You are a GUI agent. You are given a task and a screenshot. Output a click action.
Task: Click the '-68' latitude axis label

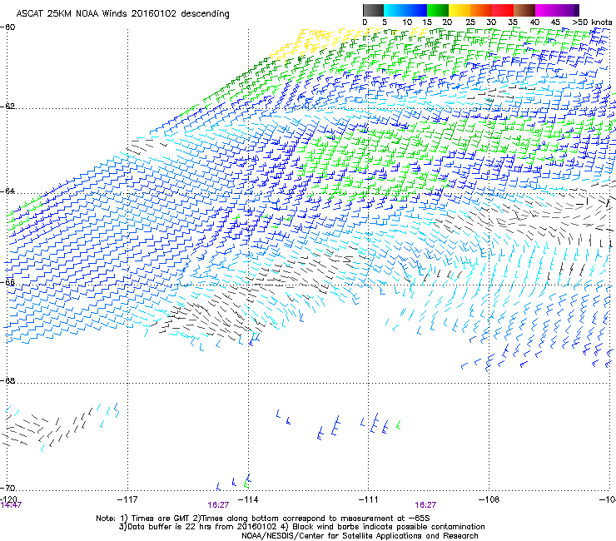7,380
